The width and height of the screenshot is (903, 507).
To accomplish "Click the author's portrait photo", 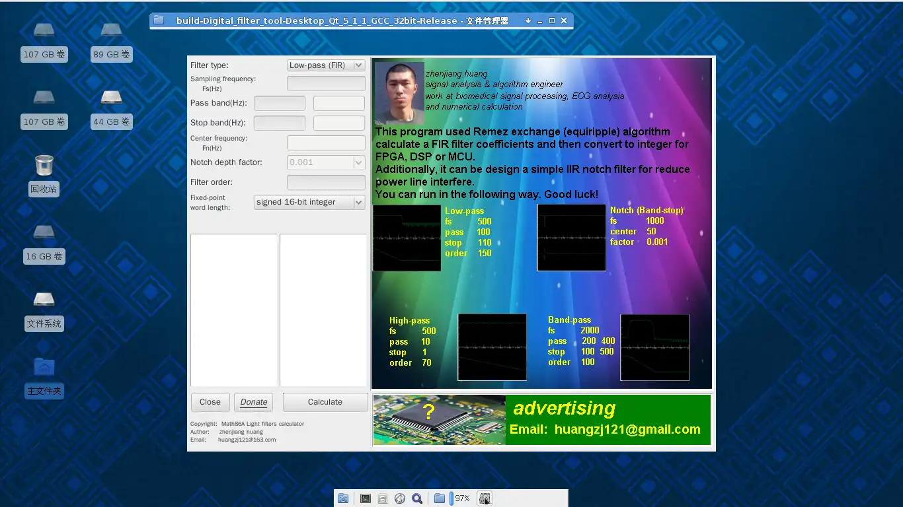I will click(399, 93).
